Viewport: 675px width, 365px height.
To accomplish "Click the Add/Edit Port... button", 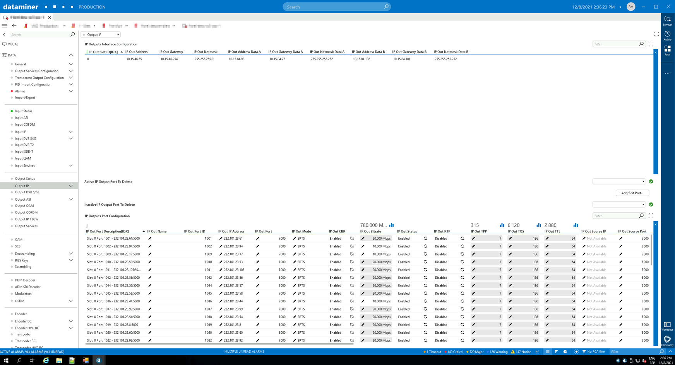I will [632, 193].
